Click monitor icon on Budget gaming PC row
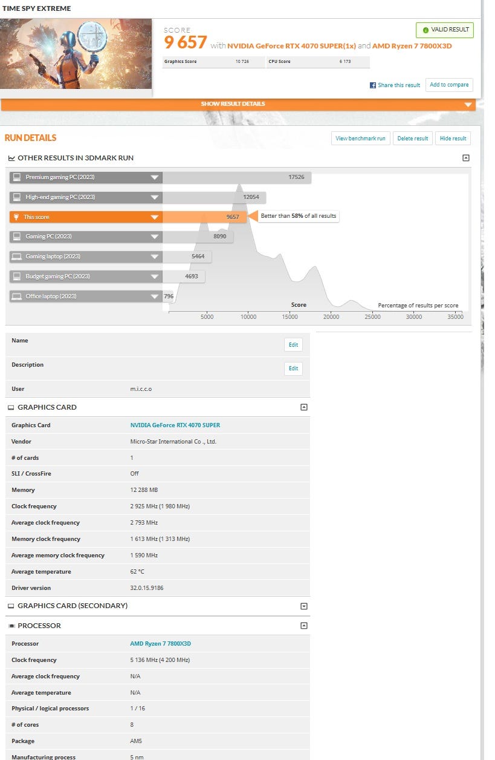 click(x=17, y=277)
